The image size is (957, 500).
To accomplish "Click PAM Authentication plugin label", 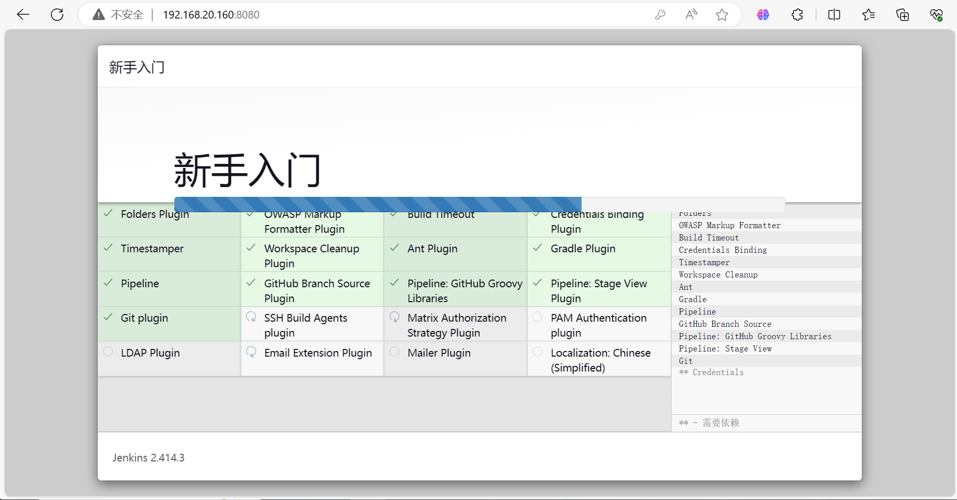I will (599, 325).
